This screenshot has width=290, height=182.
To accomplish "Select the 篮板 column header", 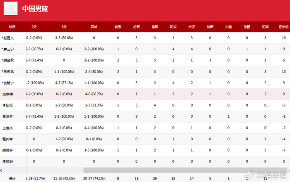I will pyautogui.click(x=155, y=27).
